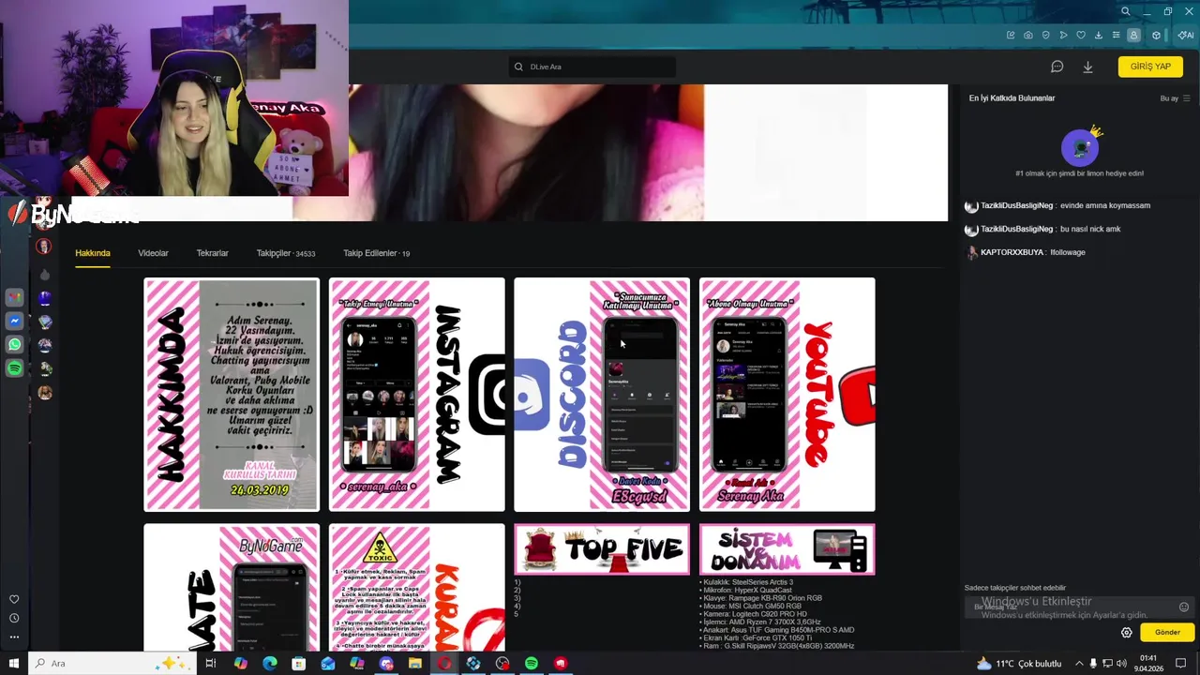Expand the 'Bu ay' period dropdown
Viewport: 1200px width, 675px height.
[x=1175, y=98]
